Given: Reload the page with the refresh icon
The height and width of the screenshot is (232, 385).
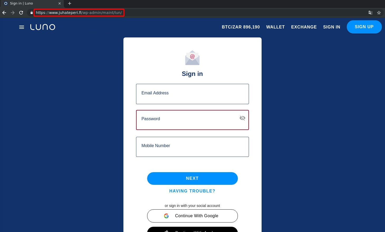Looking at the screenshot, I should (x=21, y=13).
